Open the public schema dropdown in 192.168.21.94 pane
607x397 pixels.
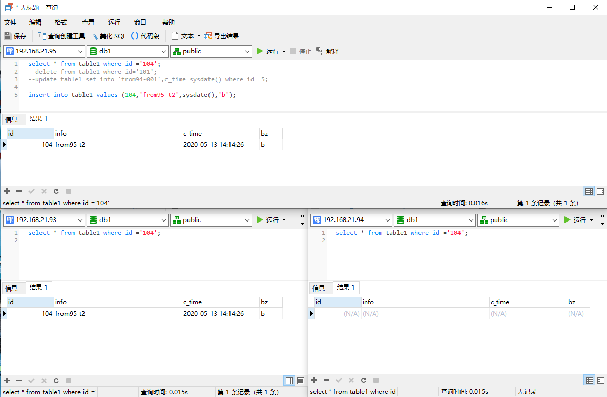(518, 220)
